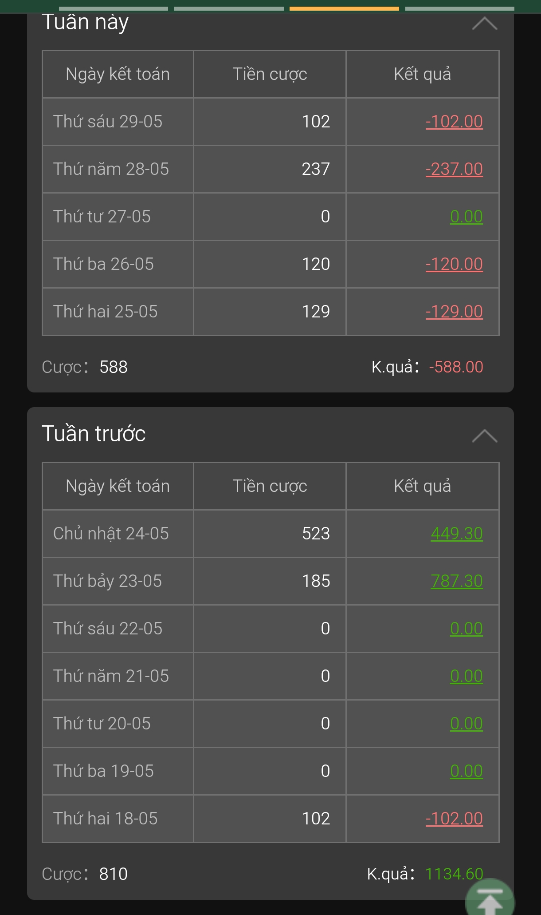This screenshot has width=541, height=915.
Task: Open the 0.00 result for Thứ ba 19-05
Action: tap(466, 771)
